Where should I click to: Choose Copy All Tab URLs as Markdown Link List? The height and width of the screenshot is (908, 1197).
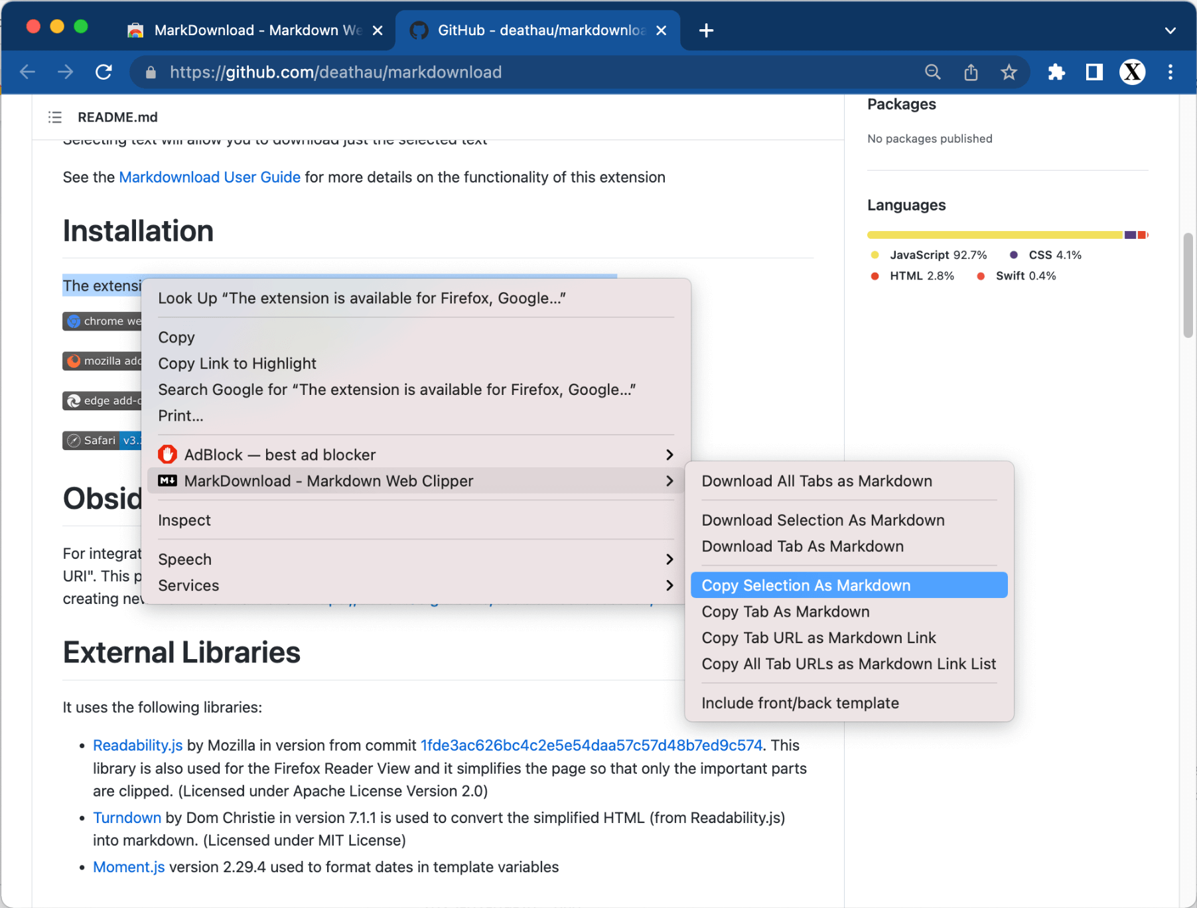849,664
